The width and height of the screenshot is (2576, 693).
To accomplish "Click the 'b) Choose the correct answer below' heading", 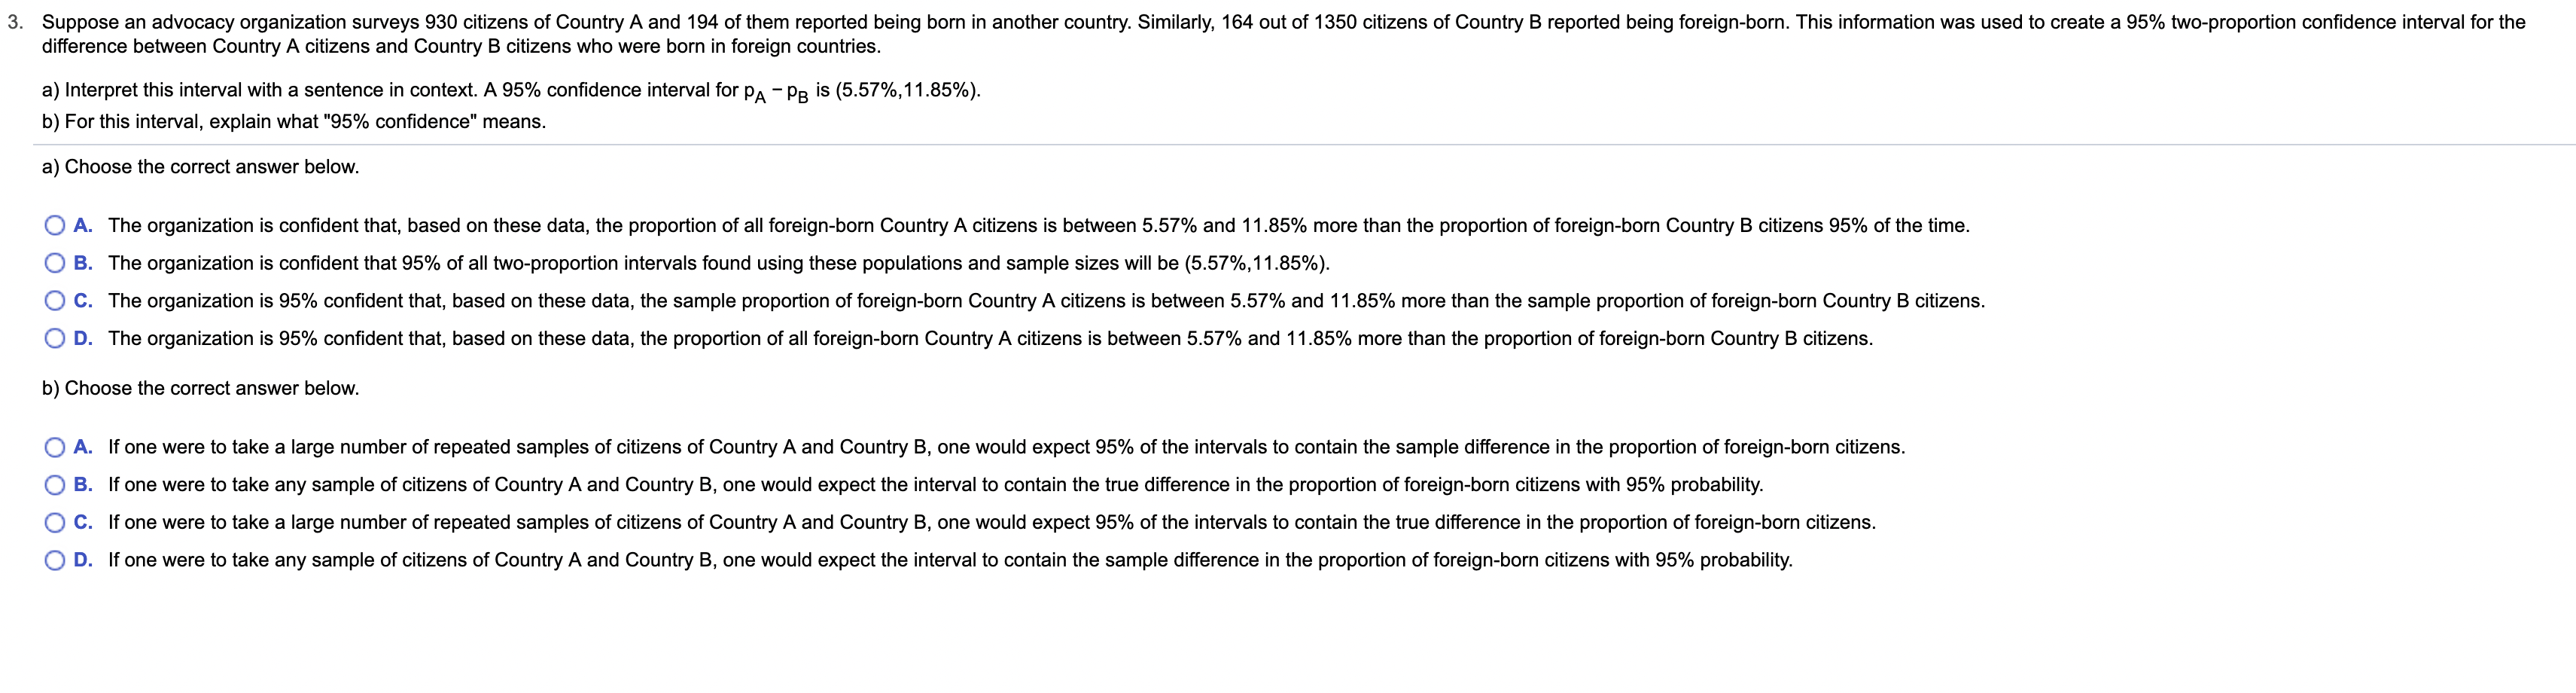I will [x=200, y=387].
